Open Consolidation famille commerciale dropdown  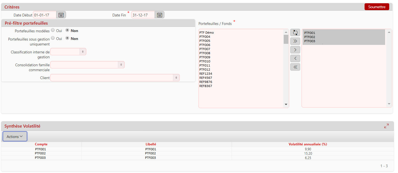[x=87, y=65]
